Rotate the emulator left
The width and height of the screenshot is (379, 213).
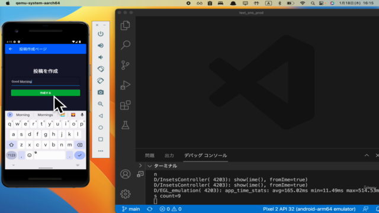coord(101,69)
